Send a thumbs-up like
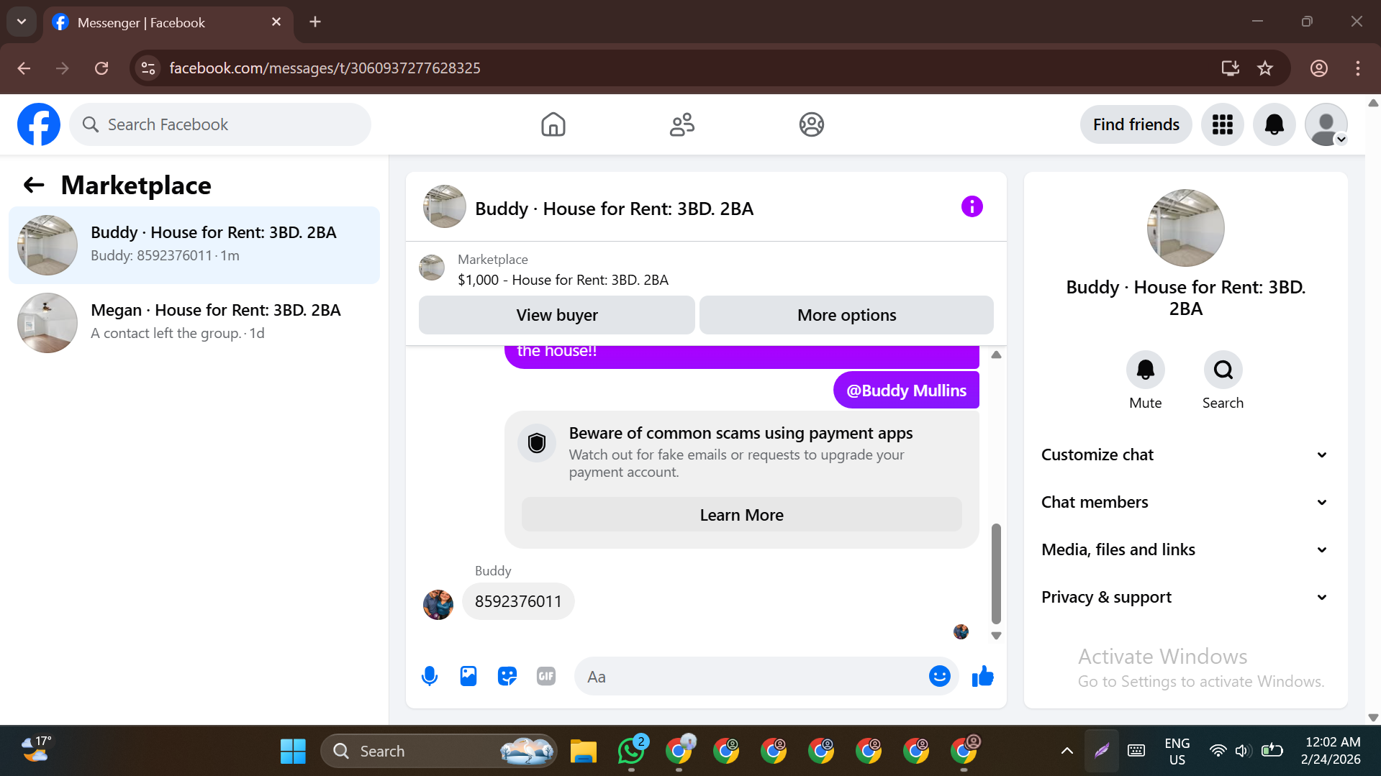 tap(982, 676)
